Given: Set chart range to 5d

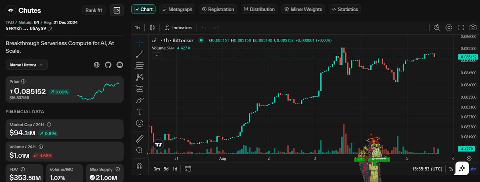Looking at the screenshot, I should tap(166, 169).
